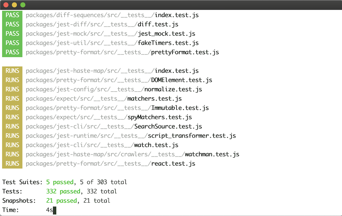The height and width of the screenshot is (216, 342).
Task: Click script_transformer.test.js in the running list
Action: [192, 136]
